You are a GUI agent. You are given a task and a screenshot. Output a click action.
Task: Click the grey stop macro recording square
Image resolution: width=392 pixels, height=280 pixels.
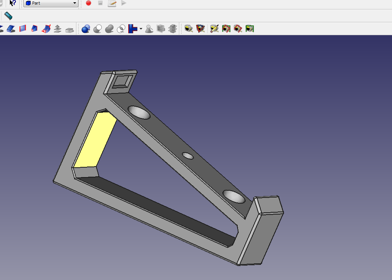pyautogui.click(x=100, y=3)
